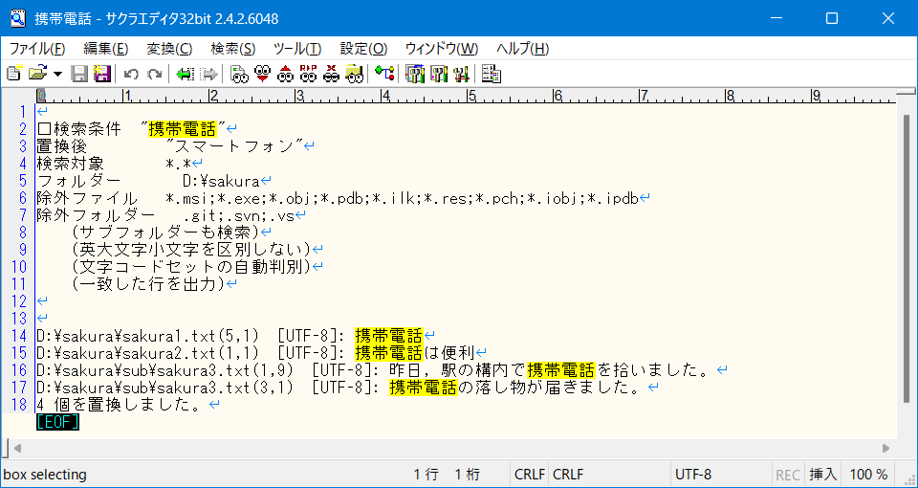Toggle REC macro indicator in status bar

tap(788, 475)
